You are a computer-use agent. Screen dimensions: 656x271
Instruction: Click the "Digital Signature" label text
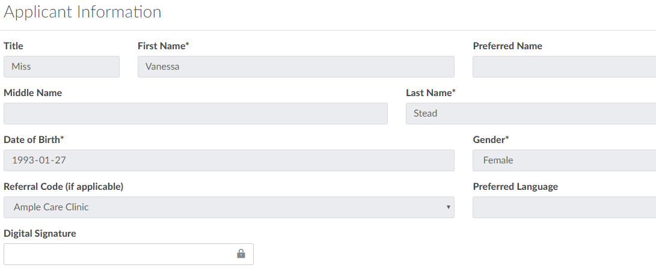point(40,233)
